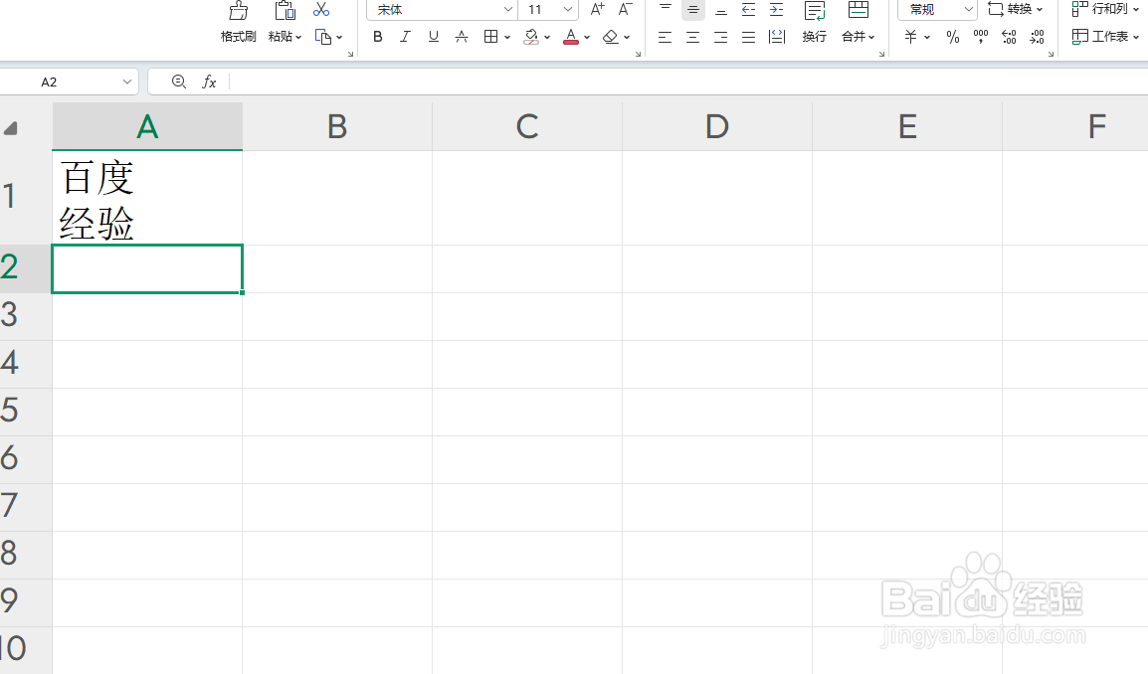Click the Copy icon
The image size is (1148, 674).
click(323, 37)
